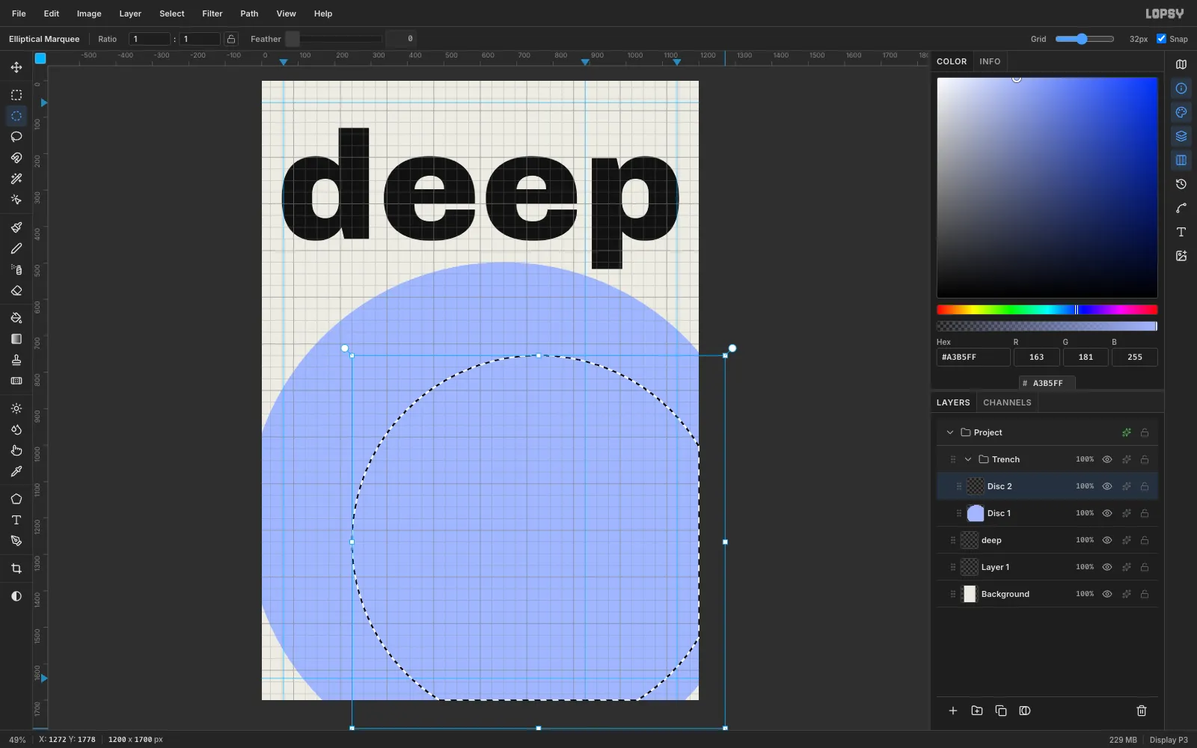
Task: Open the Help menu
Action: click(x=323, y=13)
